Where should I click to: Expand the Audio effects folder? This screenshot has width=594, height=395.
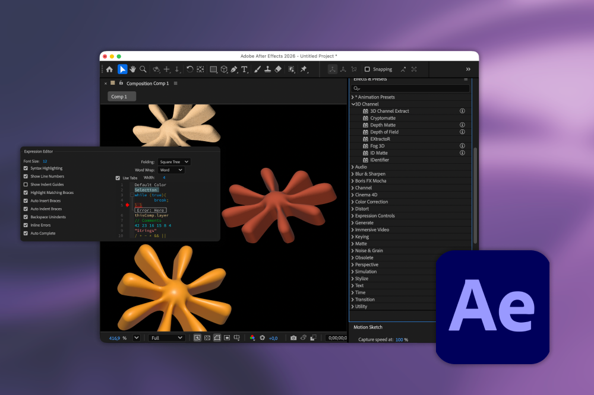353,167
